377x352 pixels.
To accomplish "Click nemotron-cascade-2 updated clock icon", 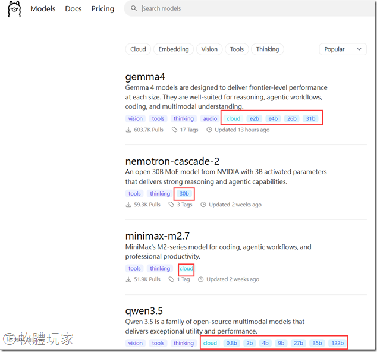I will pyautogui.click(x=203, y=205).
